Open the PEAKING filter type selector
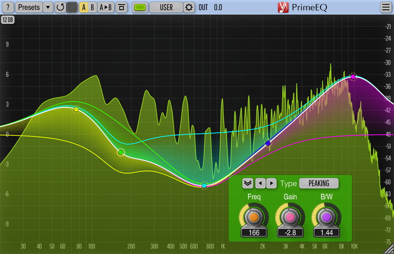 point(319,183)
